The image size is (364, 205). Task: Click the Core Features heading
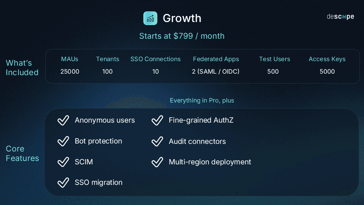click(x=22, y=153)
